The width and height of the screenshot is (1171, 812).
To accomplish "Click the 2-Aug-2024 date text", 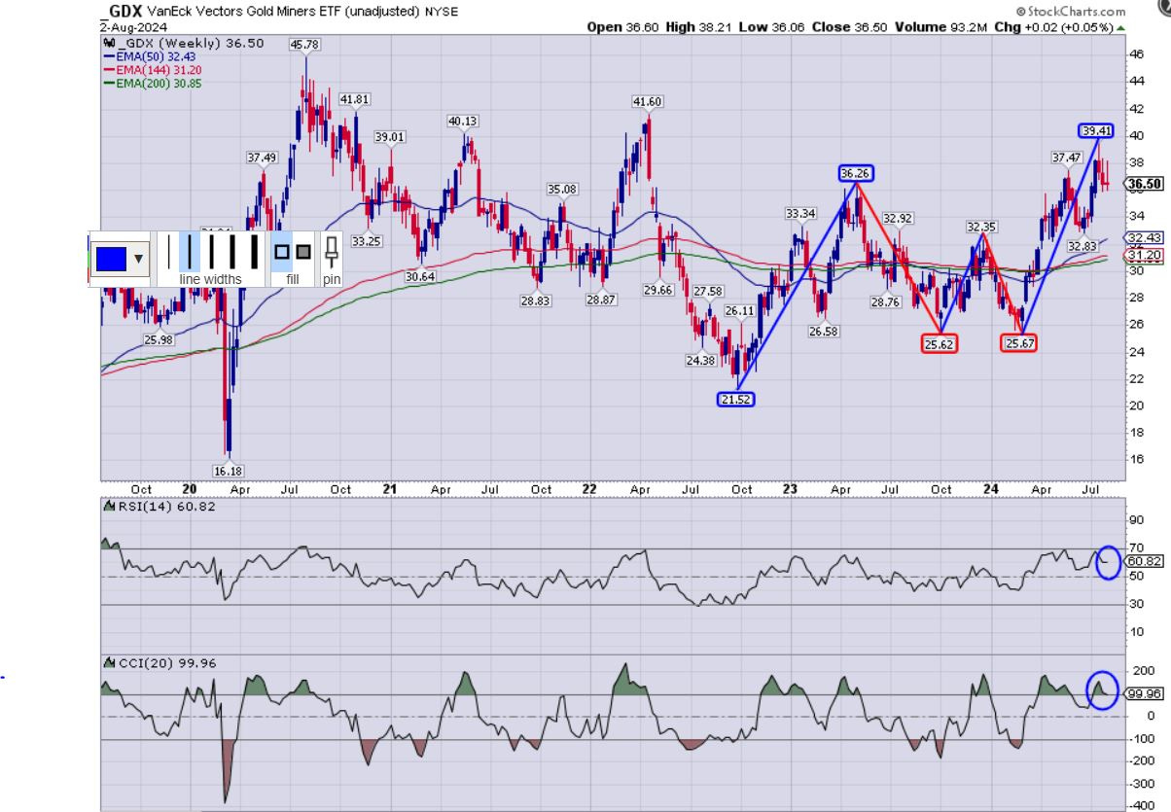I will coord(132,27).
